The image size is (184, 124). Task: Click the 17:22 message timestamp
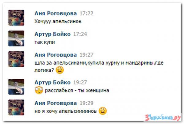pos(86,13)
